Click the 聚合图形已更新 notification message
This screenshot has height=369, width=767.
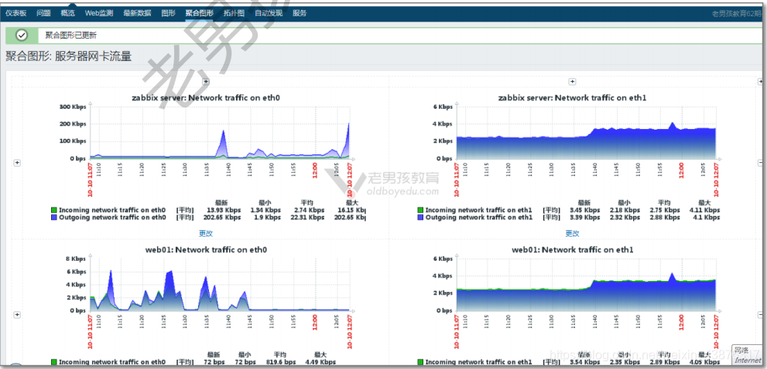(71, 36)
